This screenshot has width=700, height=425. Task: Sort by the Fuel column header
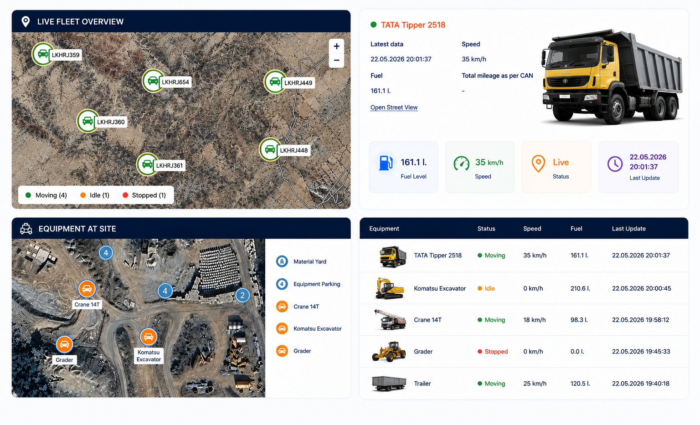point(576,229)
